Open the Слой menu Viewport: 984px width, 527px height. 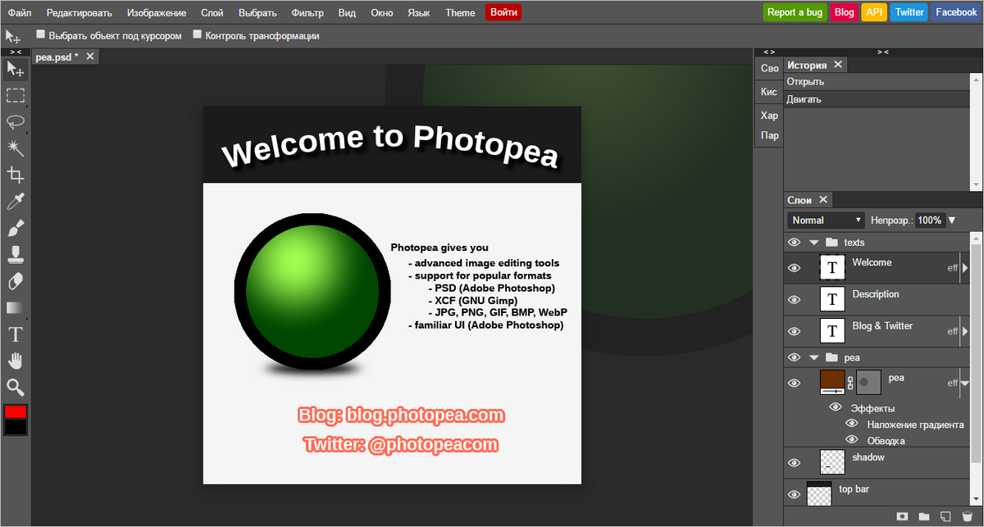[x=212, y=12]
